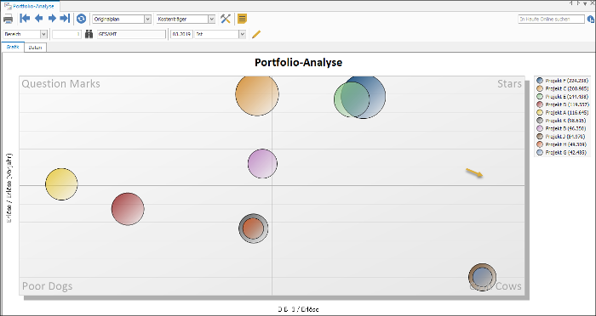Select legend entry Projekt H (44.339)

click(x=562, y=144)
